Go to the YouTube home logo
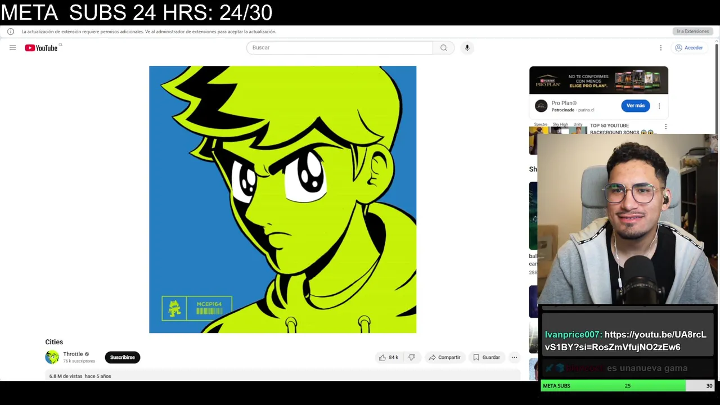The height and width of the screenshot is (405, 720). [41, 48]
